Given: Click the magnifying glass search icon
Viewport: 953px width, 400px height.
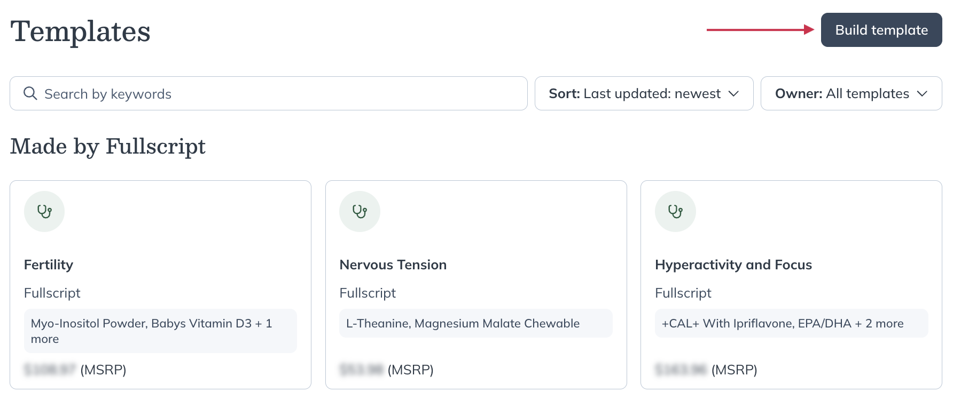Looking at the screenshot, I should click(x=30, y=93).
